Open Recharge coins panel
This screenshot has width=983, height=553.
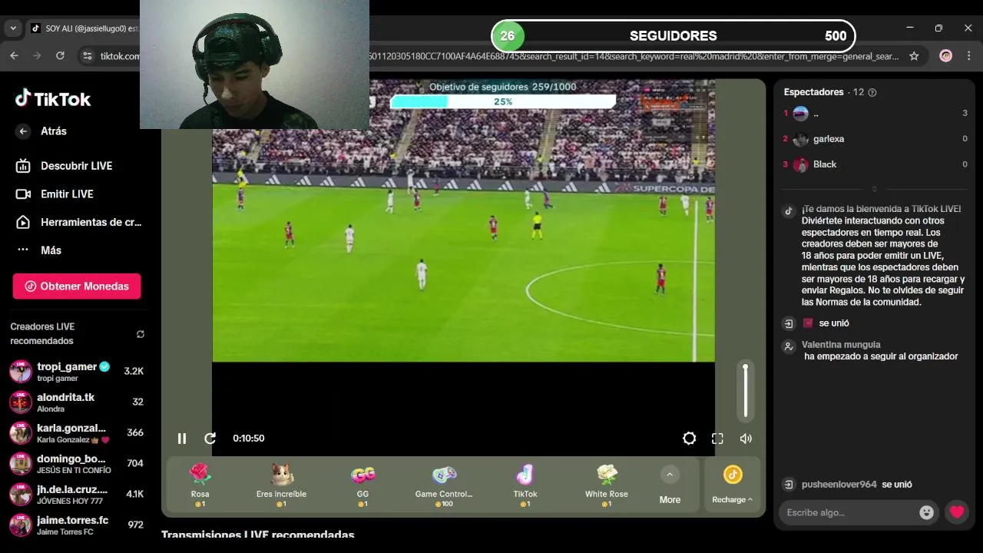click(x=733, y=485)
